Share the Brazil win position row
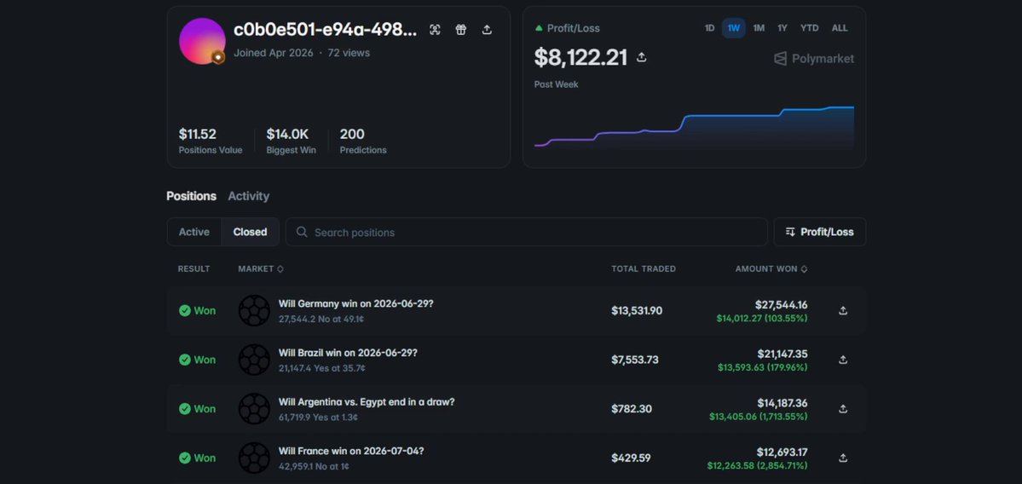1022x484 pixels. pos(843,360)
